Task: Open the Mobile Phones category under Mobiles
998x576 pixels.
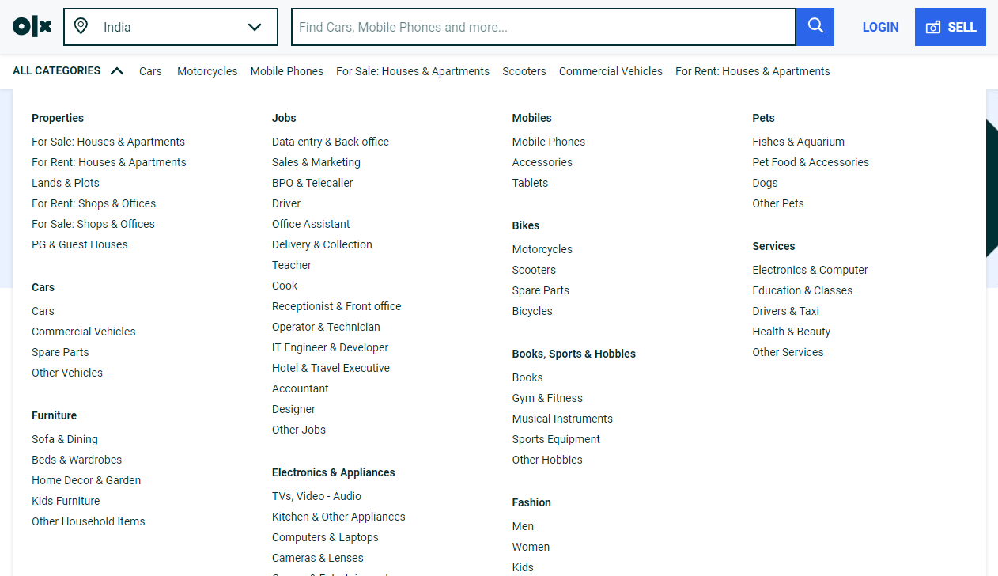Action: (548, 142)
